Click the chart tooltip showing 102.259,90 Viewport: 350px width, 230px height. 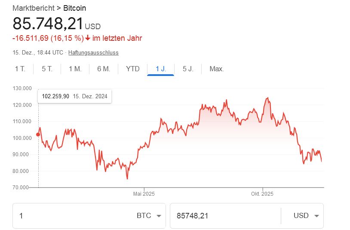point(74,96)
